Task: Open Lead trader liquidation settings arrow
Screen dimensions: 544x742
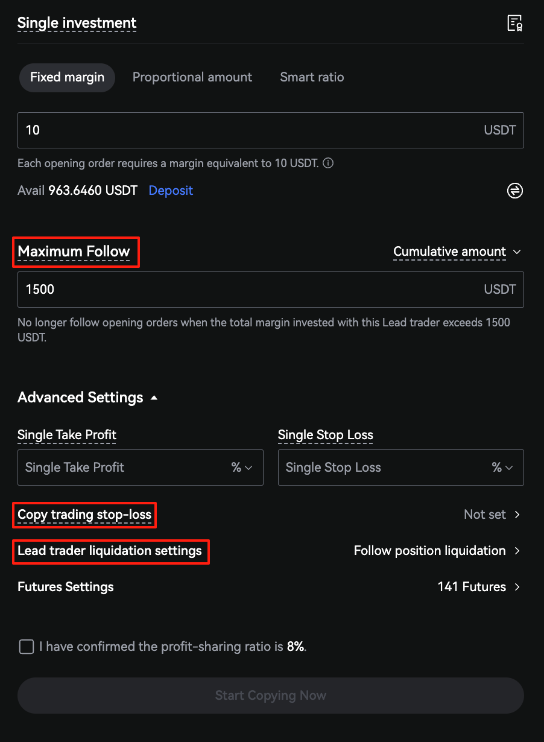Action: (517, 551)
